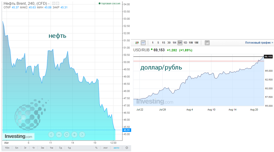Open Brent chart gear settings icon

click(x=127, y=148)
